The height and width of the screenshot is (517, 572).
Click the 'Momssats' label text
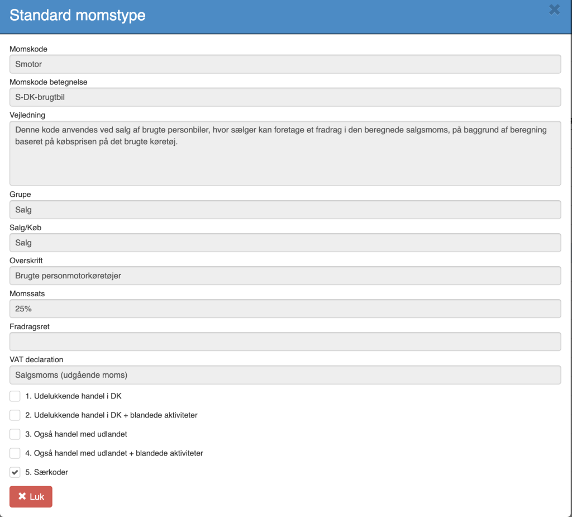[x=27, y=293]
